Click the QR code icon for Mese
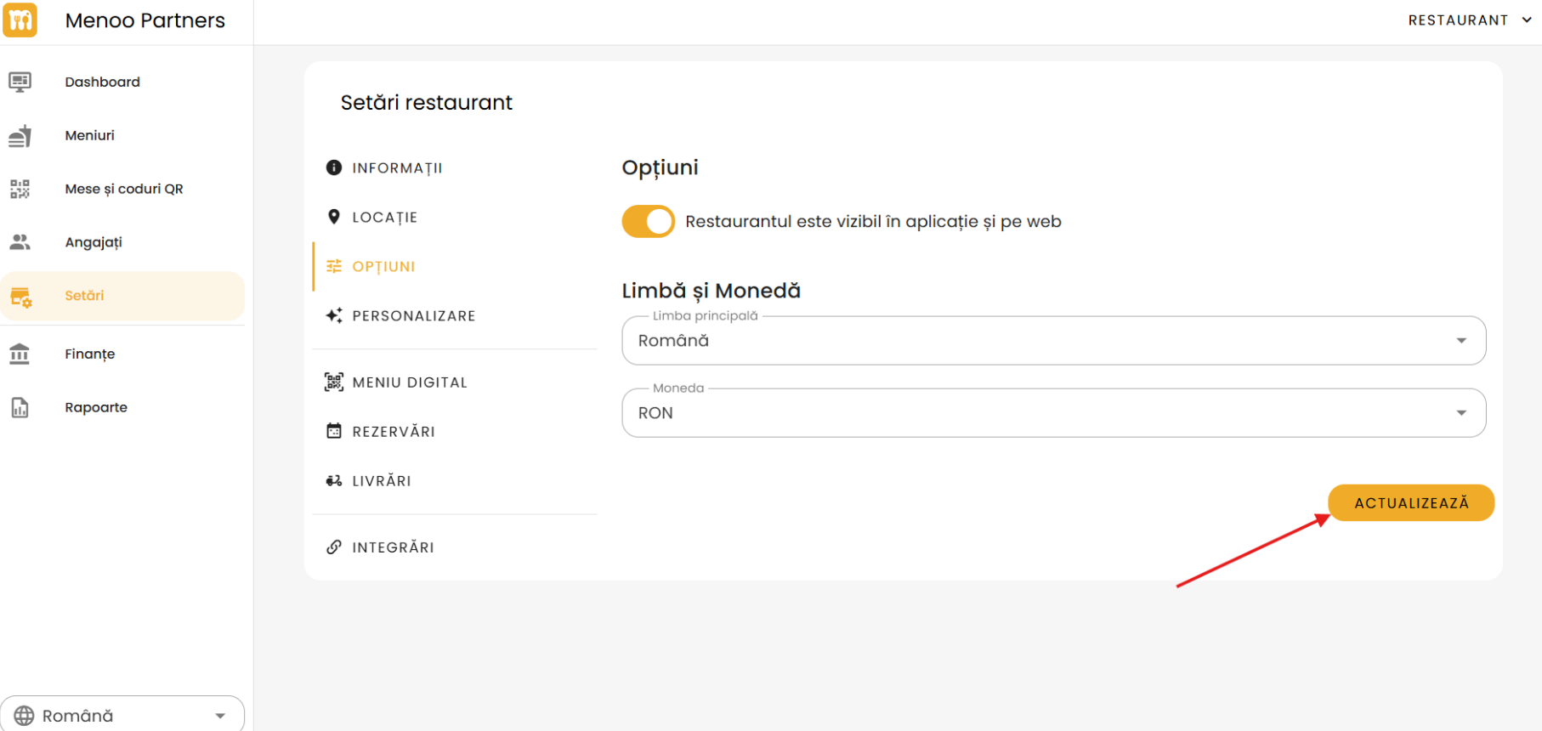 (x=20, y=189)
